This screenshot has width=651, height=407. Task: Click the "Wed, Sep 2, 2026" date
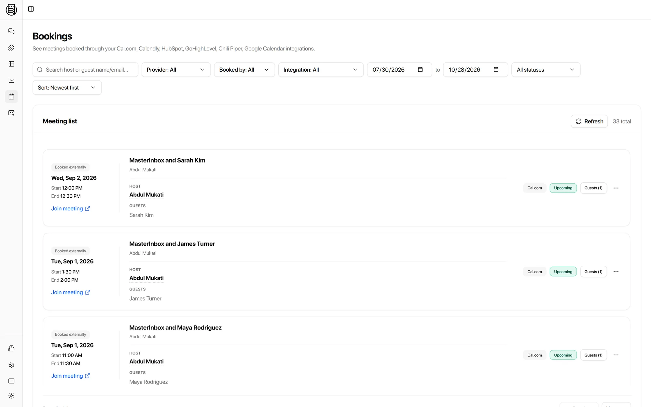[74, 178]
